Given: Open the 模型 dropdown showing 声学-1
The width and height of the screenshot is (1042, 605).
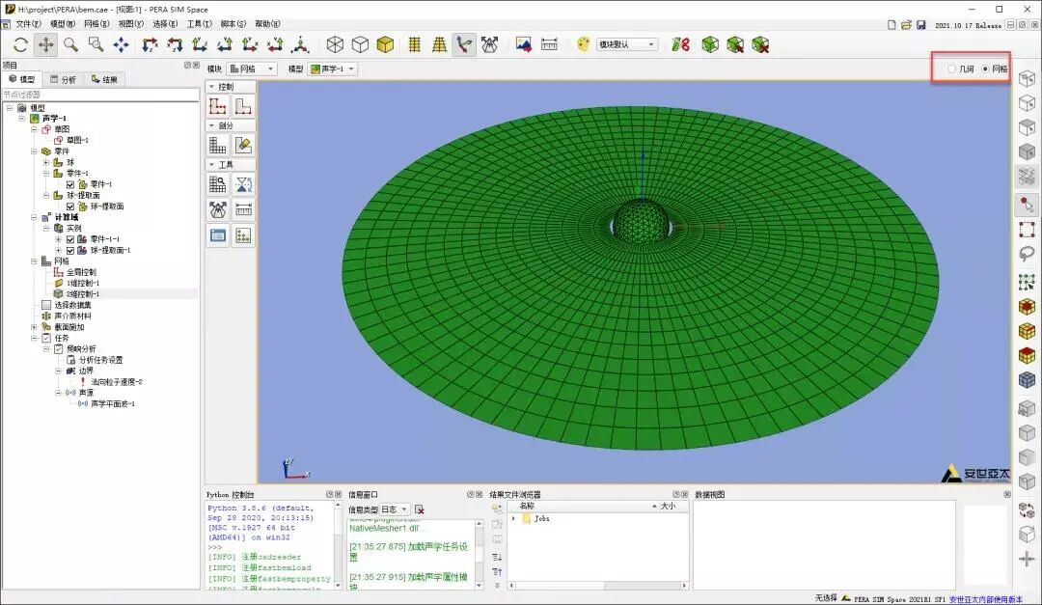Looking at the screenshot, I should pos(332,69).
